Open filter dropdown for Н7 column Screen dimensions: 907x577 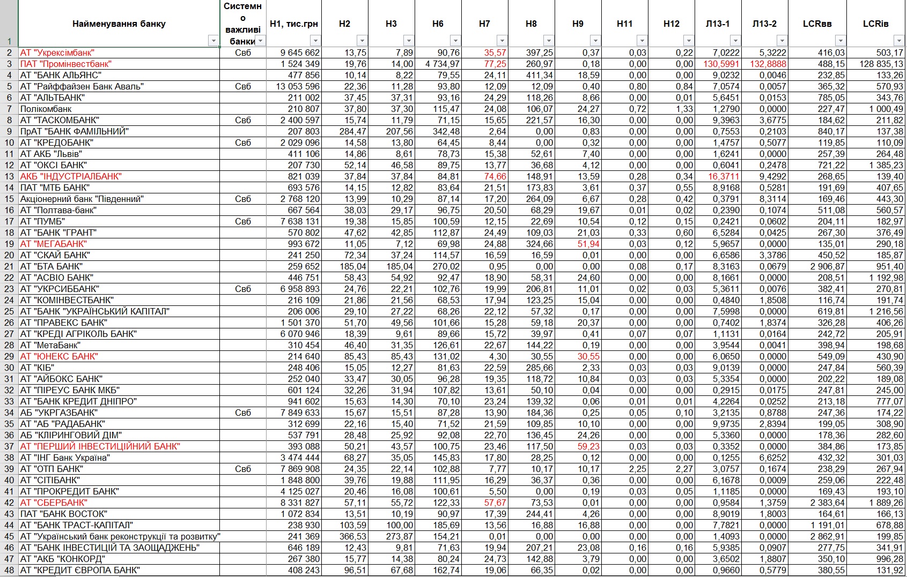click(x=502, y=41)
